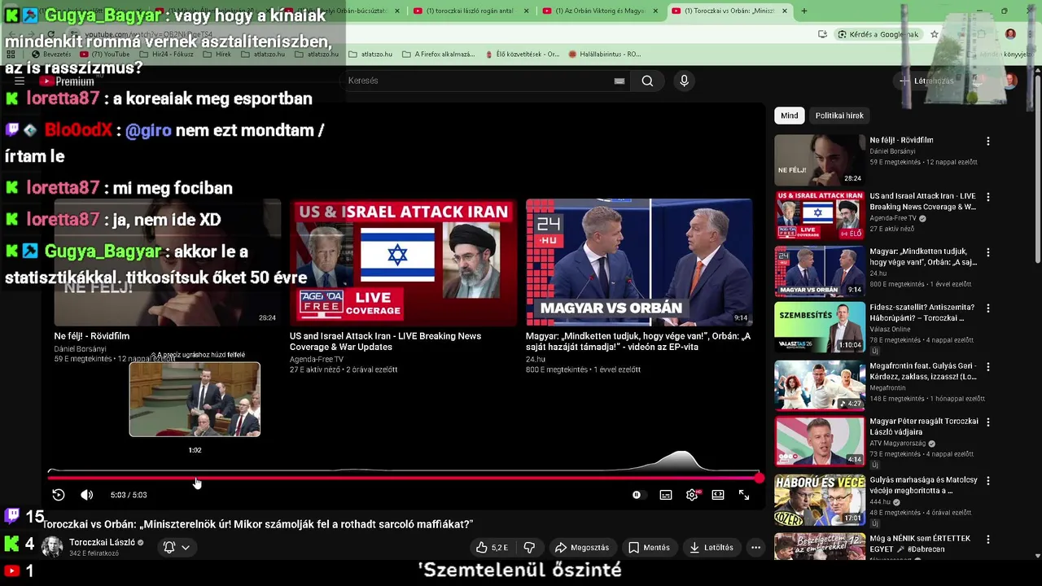Open Élő közvetítések bookmark
The height and width of the screenshot is (586, 1042).
click(x=521, y=55)
